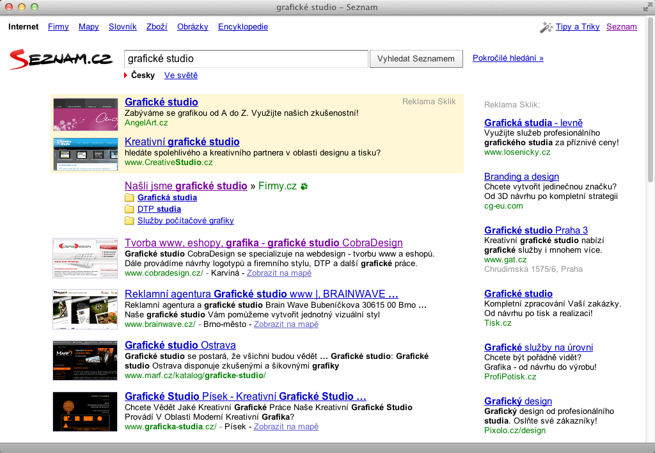This screenshot has height=453, width=655.
Task: Open the Slovník tab
Action: pos(122,27)
